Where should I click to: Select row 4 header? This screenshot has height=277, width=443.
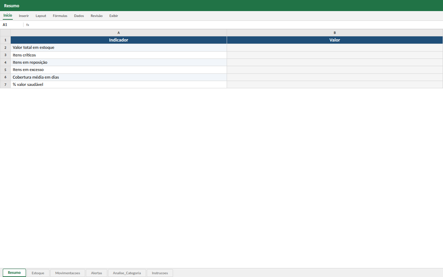(5, 62)
